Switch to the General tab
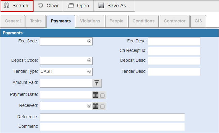 (13, 21)
